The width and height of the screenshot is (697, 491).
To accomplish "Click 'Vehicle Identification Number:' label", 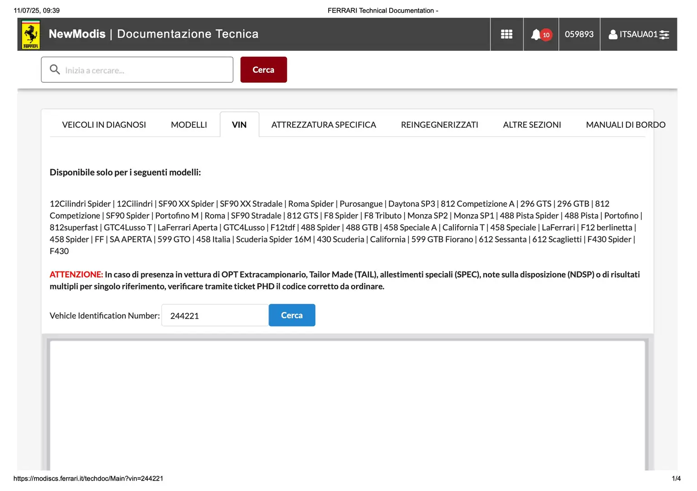I will click(105, 316).
